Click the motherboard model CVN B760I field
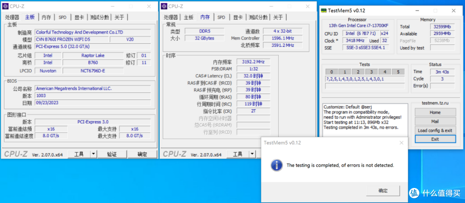 (x=71, y=40)
